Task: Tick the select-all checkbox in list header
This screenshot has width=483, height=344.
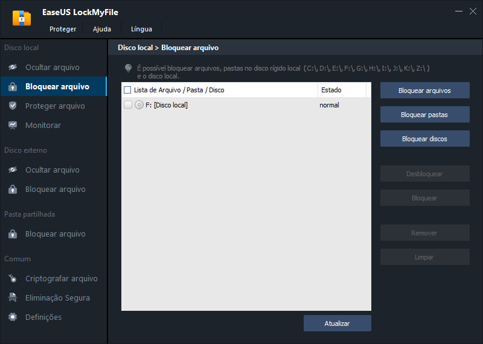Action: click(127, 90)
